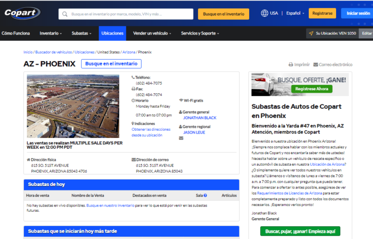The height and width of the screenshot is (239, 373).
Task: Expand the Inventario menu
Action: [51, 34]
